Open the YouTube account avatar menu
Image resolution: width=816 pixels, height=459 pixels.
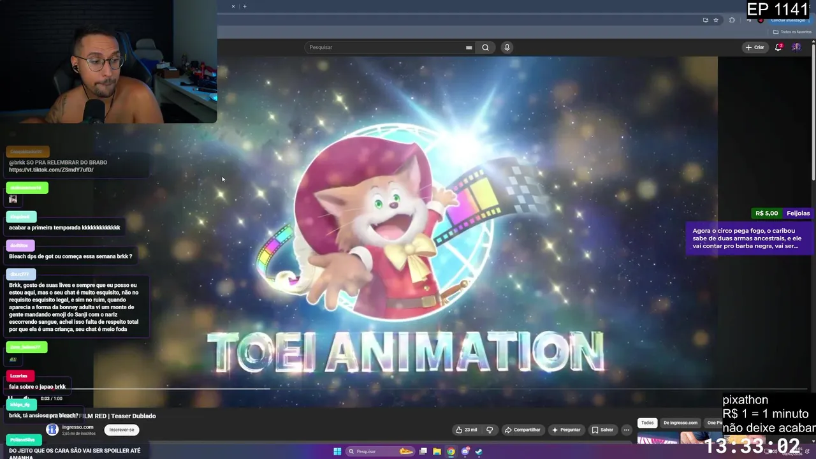tap(796, 47)
